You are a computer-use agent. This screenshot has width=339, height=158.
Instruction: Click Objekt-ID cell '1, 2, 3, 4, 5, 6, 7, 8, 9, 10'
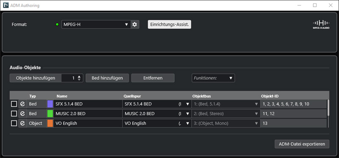[x=294, y=104]
